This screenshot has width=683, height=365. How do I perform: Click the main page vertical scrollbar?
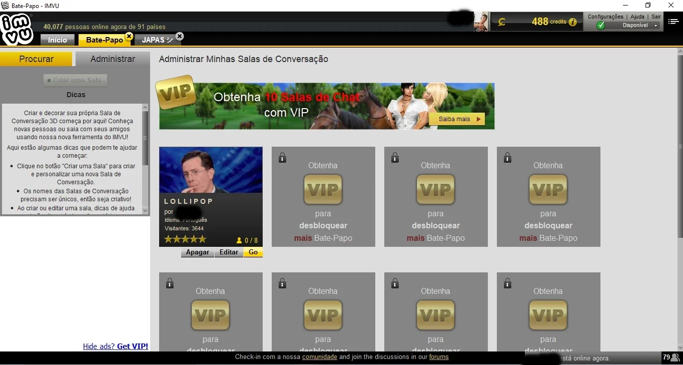[680, 146]
